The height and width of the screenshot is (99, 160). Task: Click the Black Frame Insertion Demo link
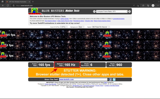pyautogui.click(x=102, y=21)
